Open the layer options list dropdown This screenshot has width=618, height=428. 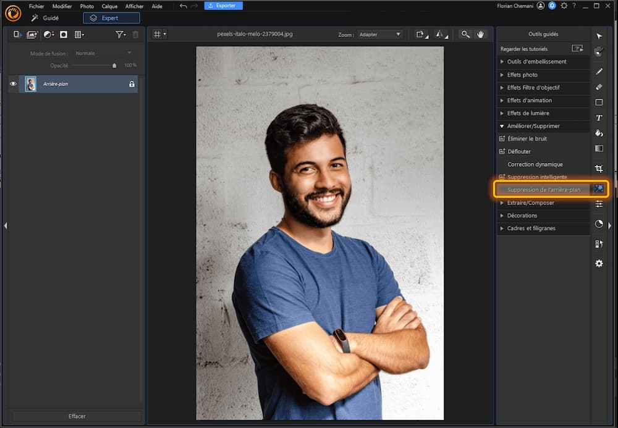tap(79, 35)
